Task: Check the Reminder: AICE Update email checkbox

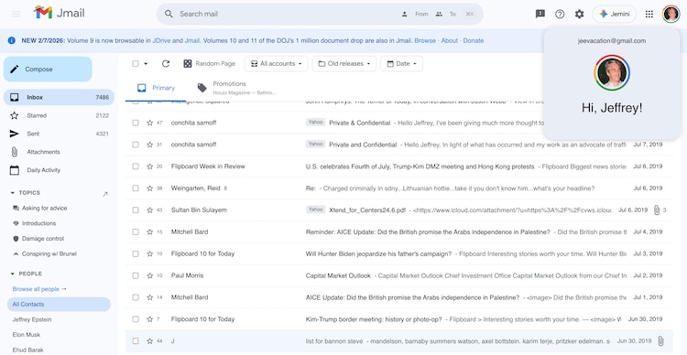Action: click(136, 232)
